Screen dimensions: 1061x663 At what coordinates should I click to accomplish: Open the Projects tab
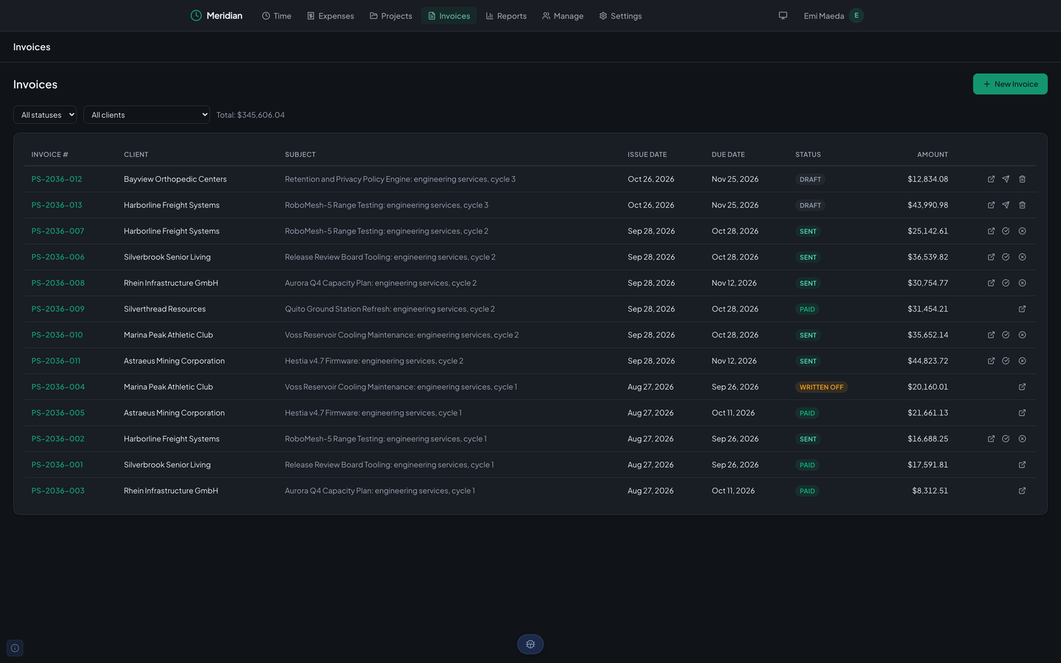point(391,15)
